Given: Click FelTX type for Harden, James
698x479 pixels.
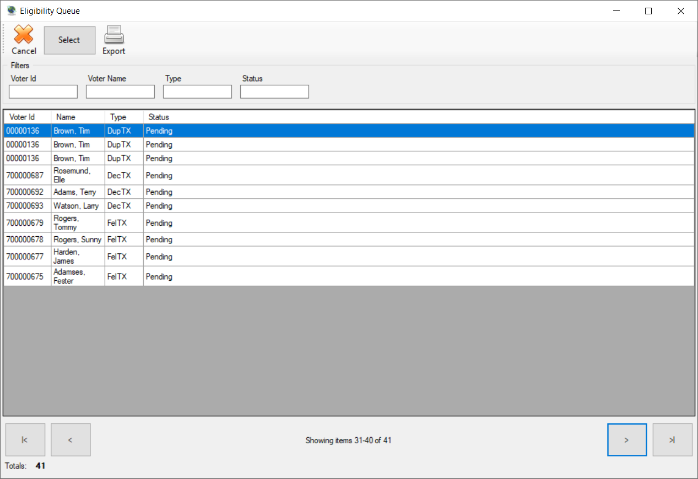Looking at the screenshot, I should tap(125, 257).
